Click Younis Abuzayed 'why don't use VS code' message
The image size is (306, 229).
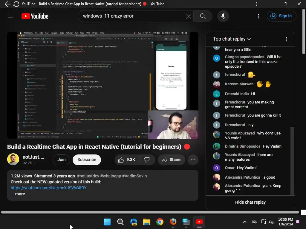point(253,136)
